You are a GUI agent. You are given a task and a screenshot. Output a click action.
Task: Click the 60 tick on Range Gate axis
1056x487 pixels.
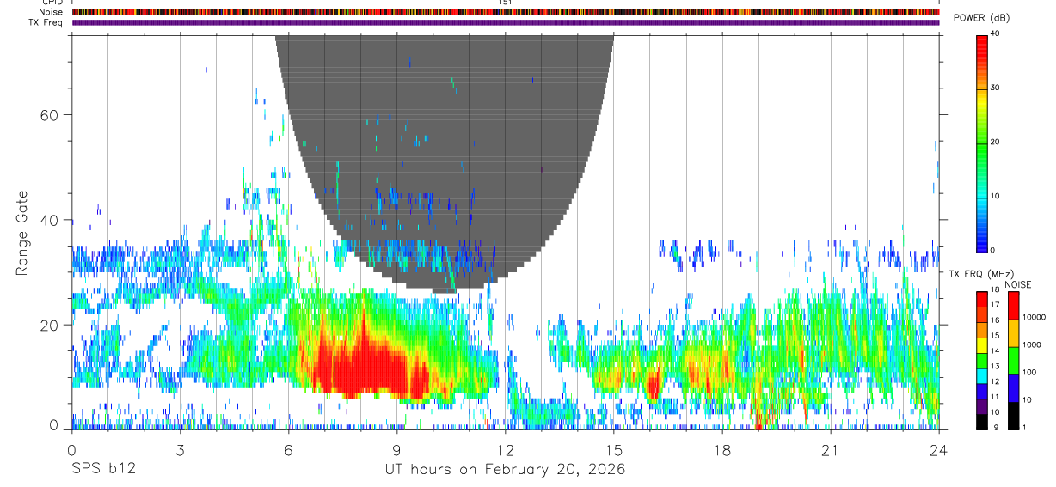(50, 114)
